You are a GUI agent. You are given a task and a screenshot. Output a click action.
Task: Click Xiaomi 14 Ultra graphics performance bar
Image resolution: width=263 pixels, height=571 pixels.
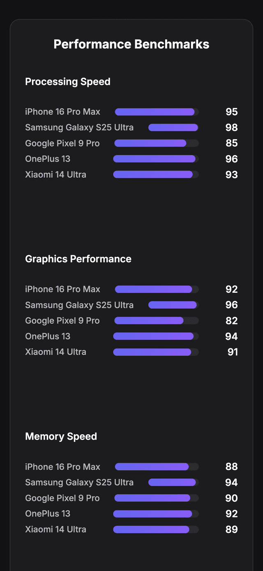coord(156,352)
